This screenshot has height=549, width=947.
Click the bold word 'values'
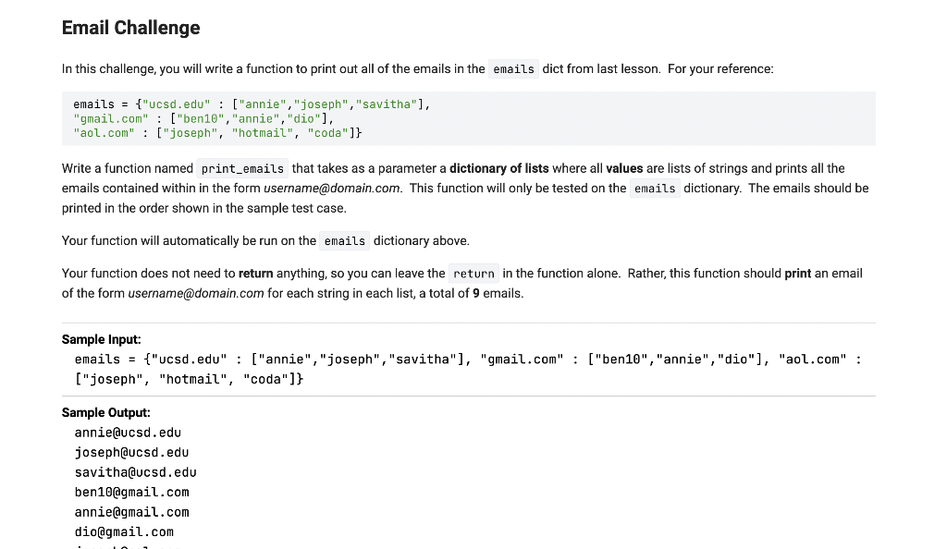pos(624,168)
